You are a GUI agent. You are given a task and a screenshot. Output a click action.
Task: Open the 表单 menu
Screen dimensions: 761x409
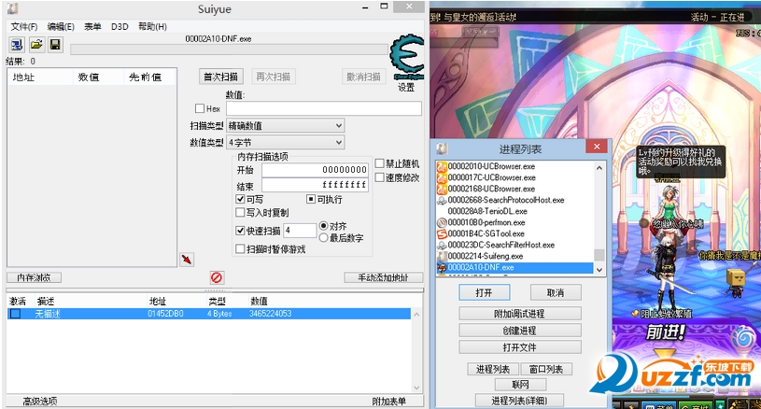coord(92,27)
